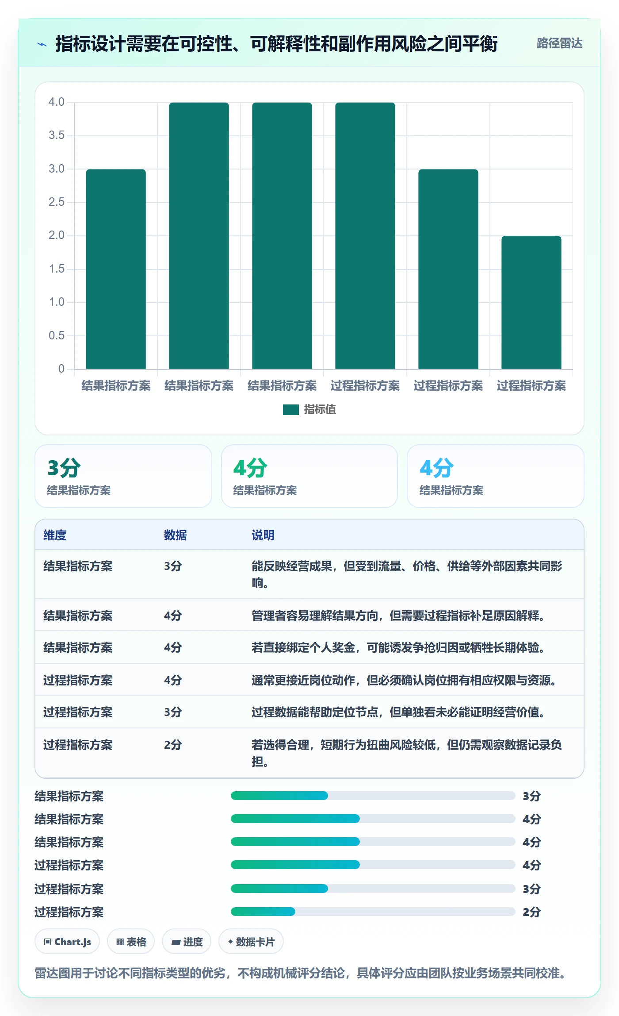Click the 数据 column header

coord(176,535)
